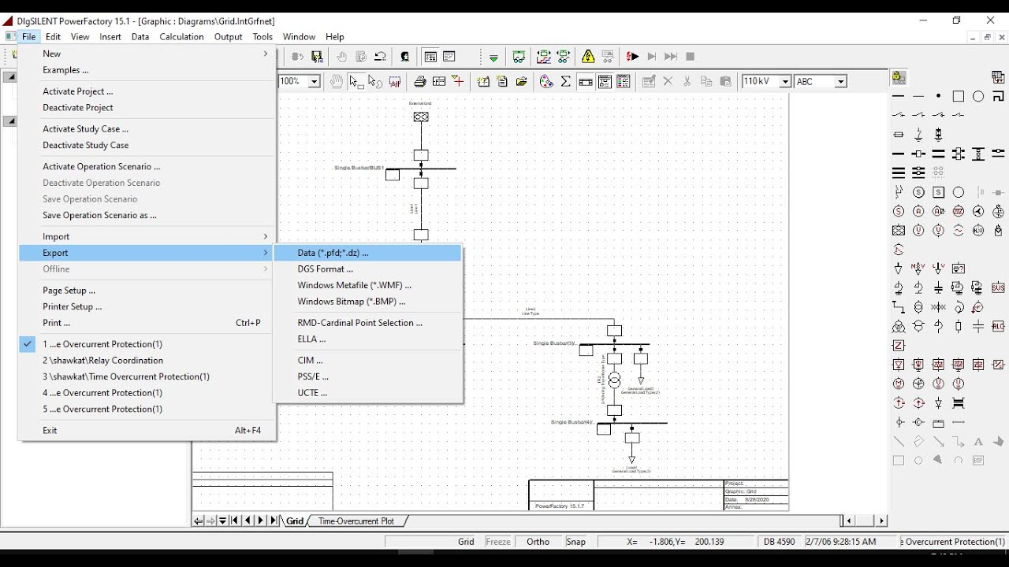Open the 100% zoom level dropdown
Screen dimensions: 1009x567
click(314, 82)
